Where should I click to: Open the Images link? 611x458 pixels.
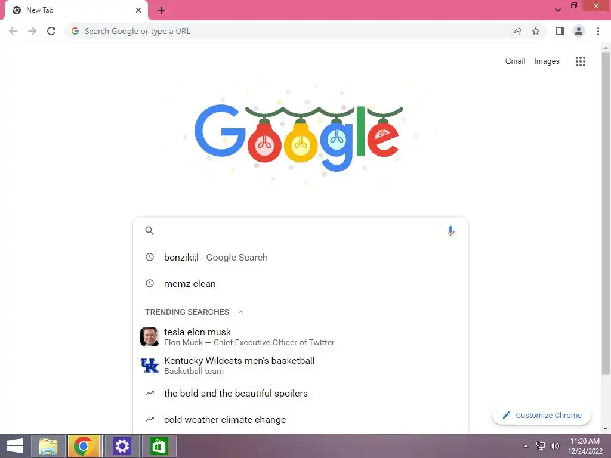[x=547, y=61]
